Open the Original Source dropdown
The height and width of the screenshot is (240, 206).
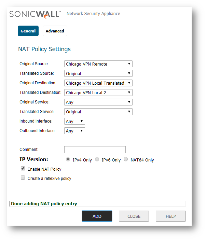point(98,64)
